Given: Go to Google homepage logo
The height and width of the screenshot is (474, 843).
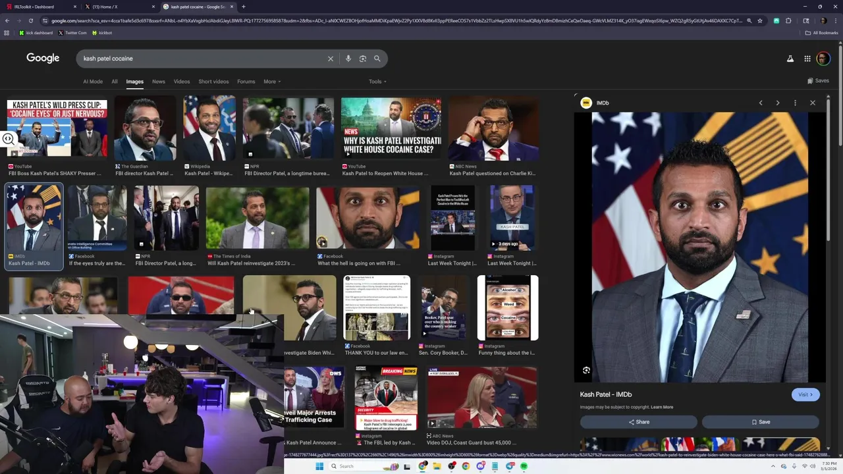Looking at the screenshot, I should (x=43, y=58).
